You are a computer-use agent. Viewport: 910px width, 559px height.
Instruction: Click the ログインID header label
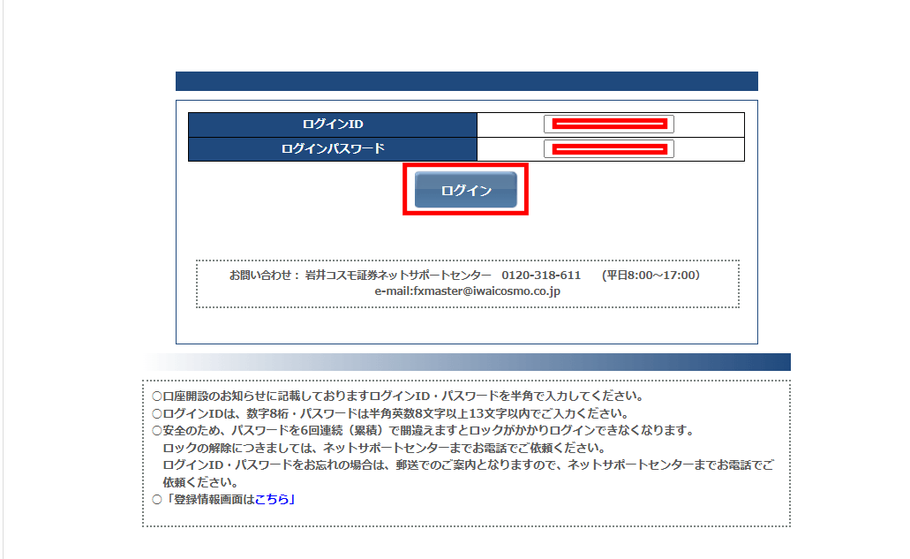pos(333,125)
